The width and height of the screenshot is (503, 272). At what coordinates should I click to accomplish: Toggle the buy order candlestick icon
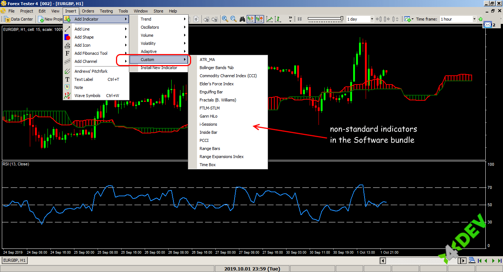[x=251, y=19]
